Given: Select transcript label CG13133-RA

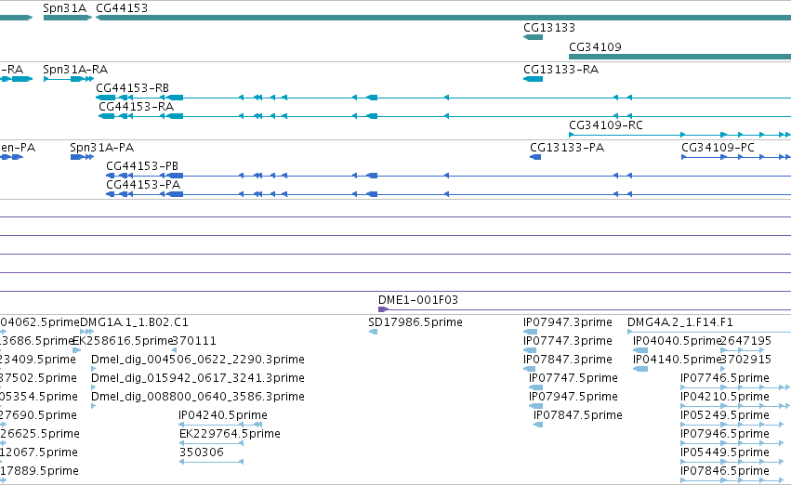Looking at the screenshot, I should [x=560, y=70].
